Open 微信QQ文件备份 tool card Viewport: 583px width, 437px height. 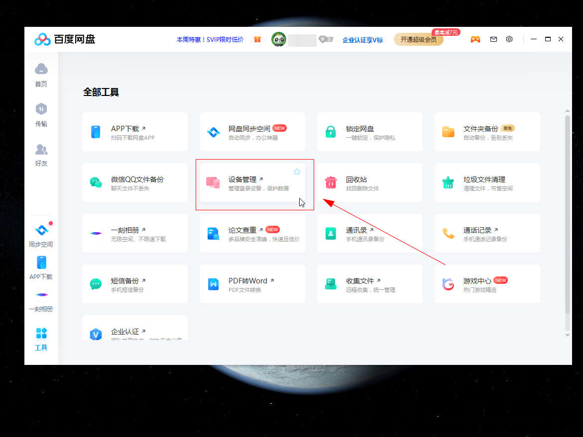(x=135, y=182)
